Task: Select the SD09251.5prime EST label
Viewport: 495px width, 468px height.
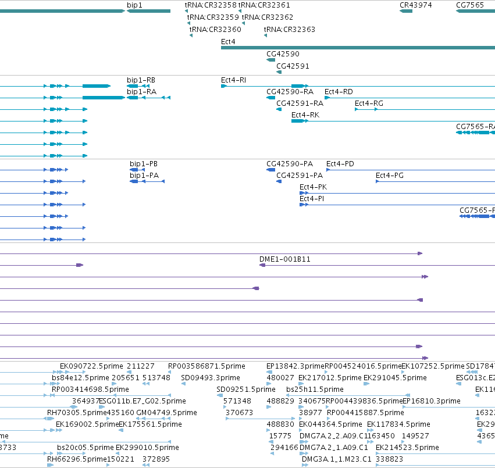Action: [x=246, y=390]
